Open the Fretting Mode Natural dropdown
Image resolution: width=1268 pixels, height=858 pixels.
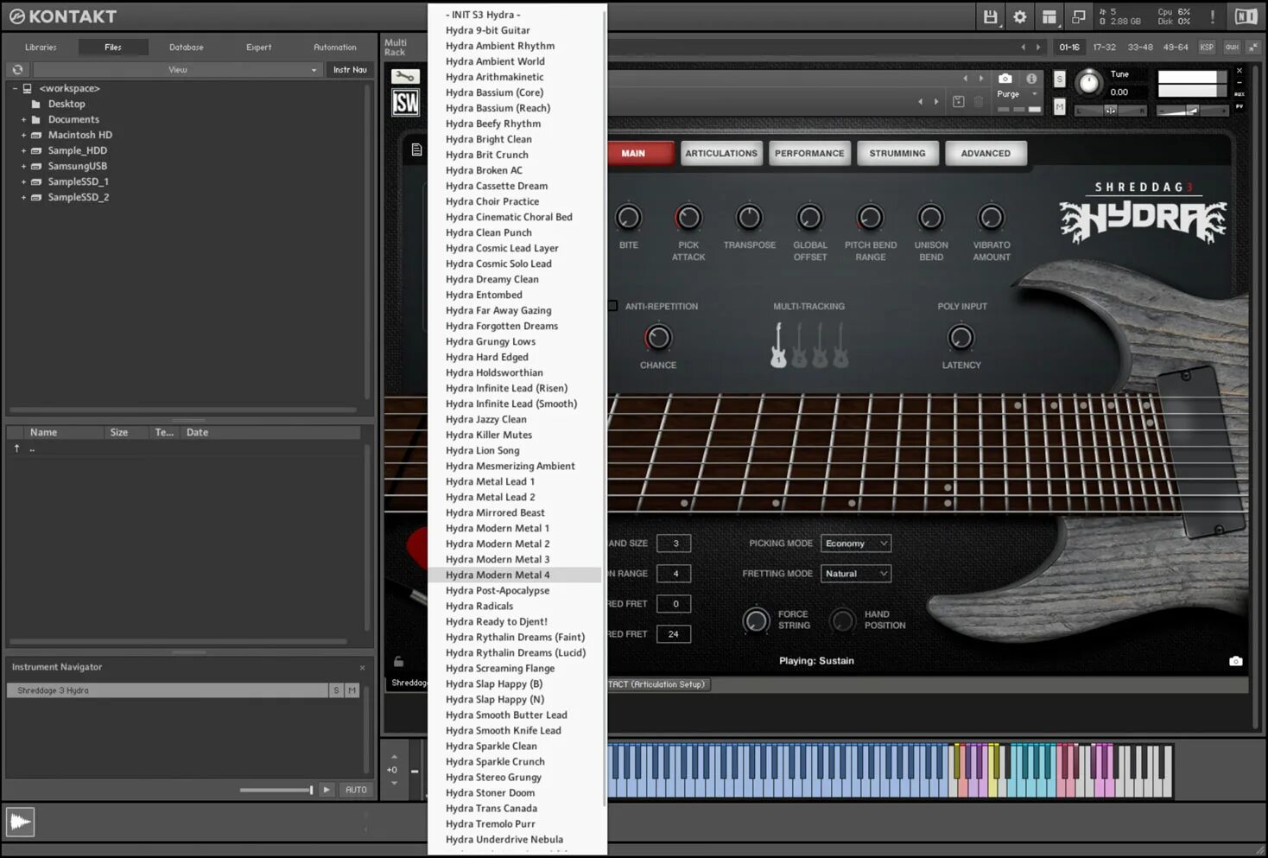(855, 573)
